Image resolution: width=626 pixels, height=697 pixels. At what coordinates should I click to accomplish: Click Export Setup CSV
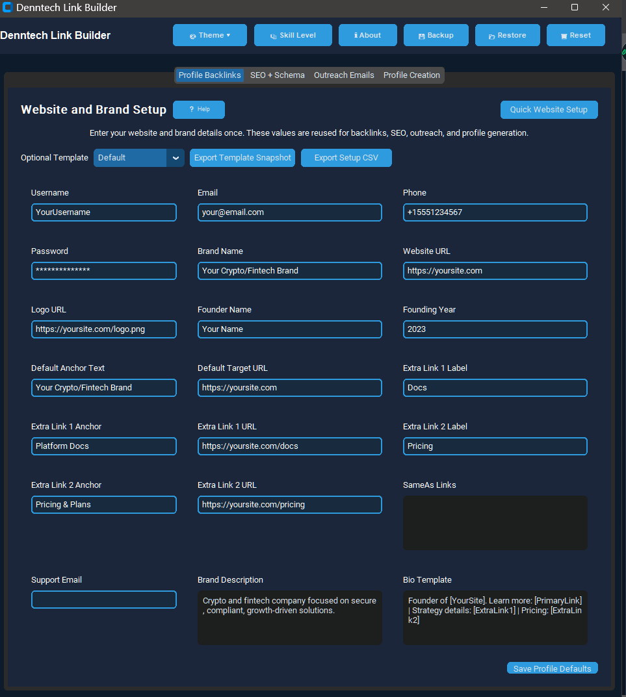coord(346,157)
